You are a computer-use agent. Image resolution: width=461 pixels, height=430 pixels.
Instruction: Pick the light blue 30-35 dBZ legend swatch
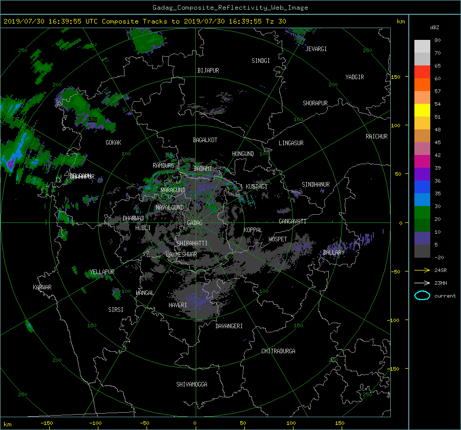click(422, 199)
